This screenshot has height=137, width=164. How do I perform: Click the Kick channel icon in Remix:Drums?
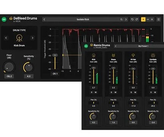tap(93, 55)
